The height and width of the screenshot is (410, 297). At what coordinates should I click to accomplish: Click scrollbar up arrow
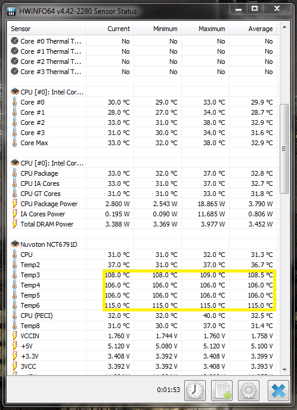(284, 27)
